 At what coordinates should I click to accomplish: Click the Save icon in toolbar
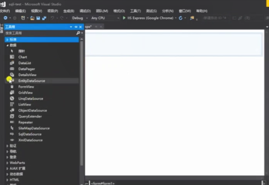point(38,18)
